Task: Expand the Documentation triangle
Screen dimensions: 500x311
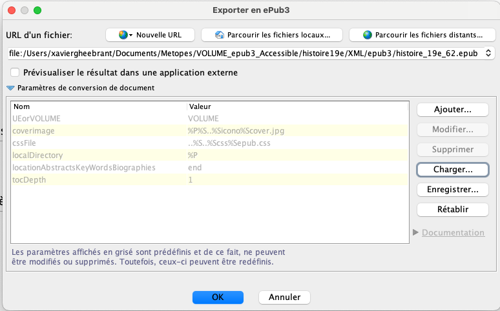Action: click(x=415, y=232)
